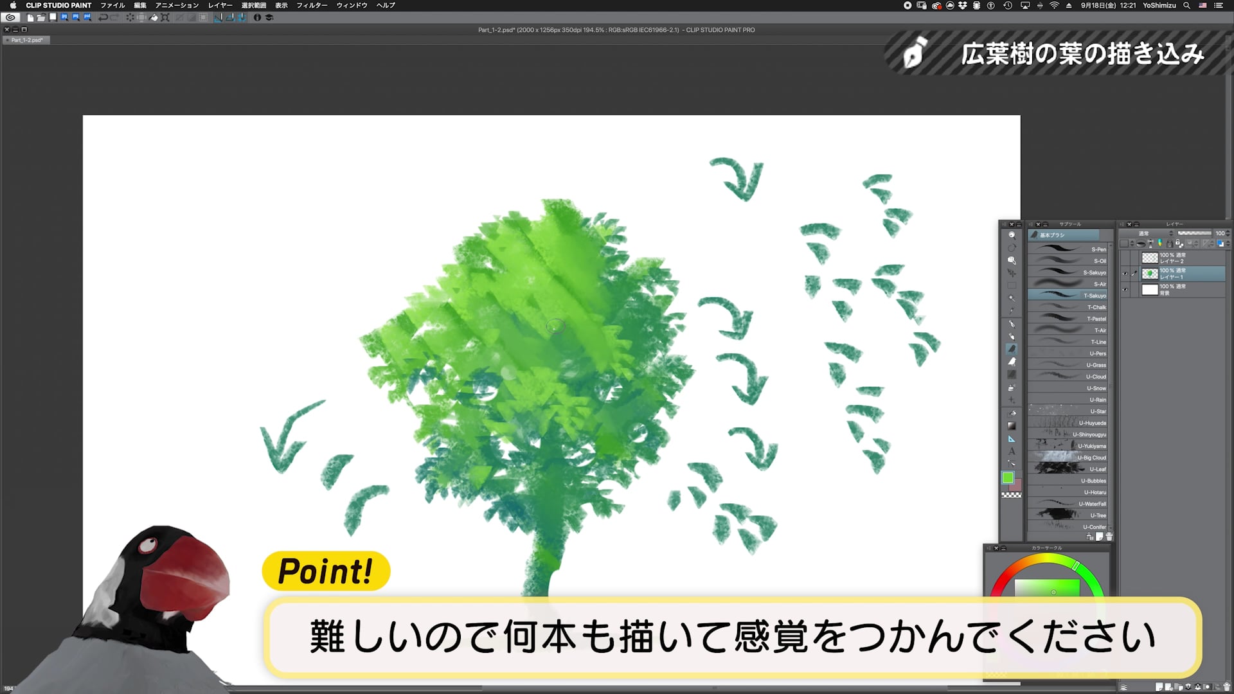Enable the clipping mask icon in Layers panel

(1160, 244)
